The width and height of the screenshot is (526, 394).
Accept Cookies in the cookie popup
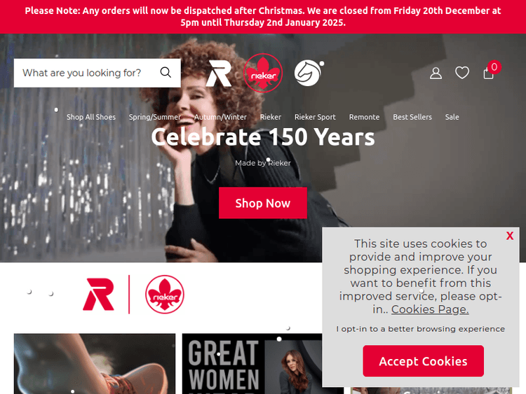(423, 361)
